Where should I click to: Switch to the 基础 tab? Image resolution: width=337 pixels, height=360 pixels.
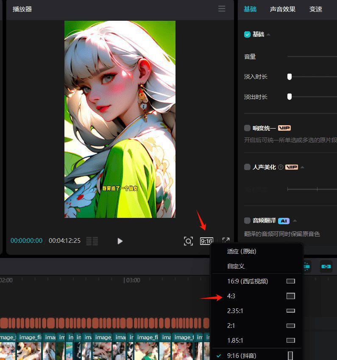click(x=250, y=9)
